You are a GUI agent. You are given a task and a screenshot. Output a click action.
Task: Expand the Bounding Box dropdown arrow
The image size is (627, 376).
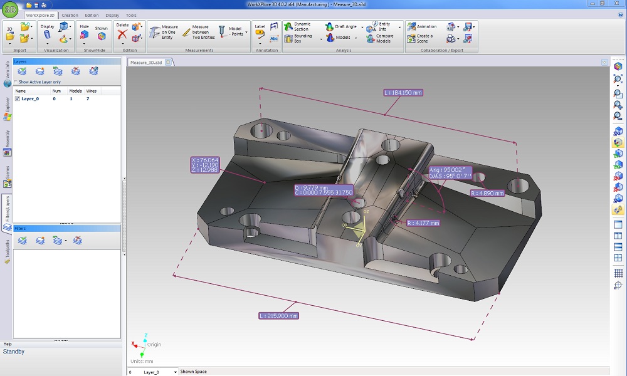point(321,39)
